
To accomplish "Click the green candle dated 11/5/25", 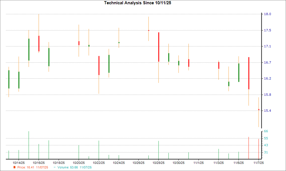I will pos(239,73).
